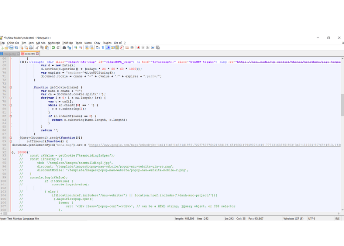Stop macro recording icon
Viewport: 344px width, 246px height.
pyautogui.click(x=143, y=47)
